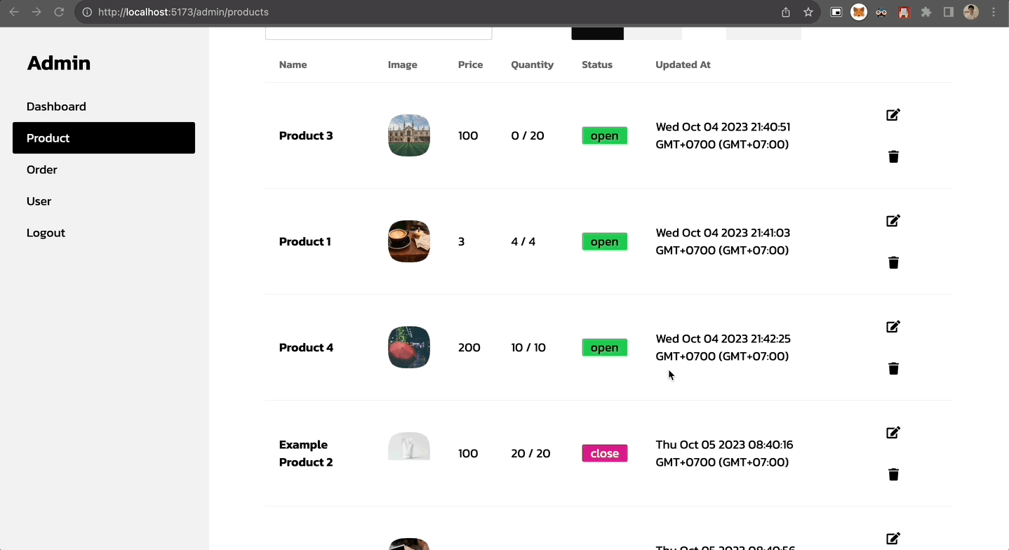1009x550 pixels.
Task: Click the eyes extension icon
Action: coord(881,12)
